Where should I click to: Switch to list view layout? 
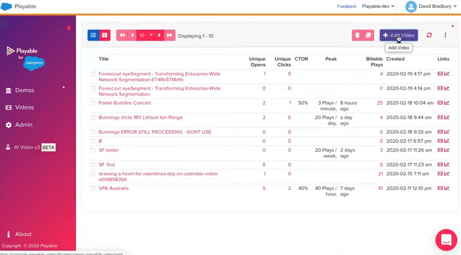[93, 35]
